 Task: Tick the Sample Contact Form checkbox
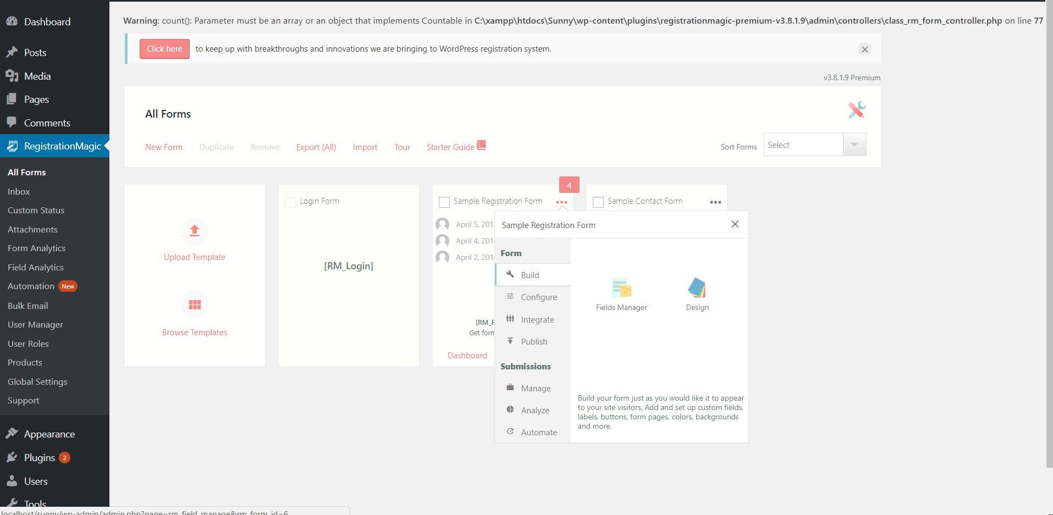598,202
